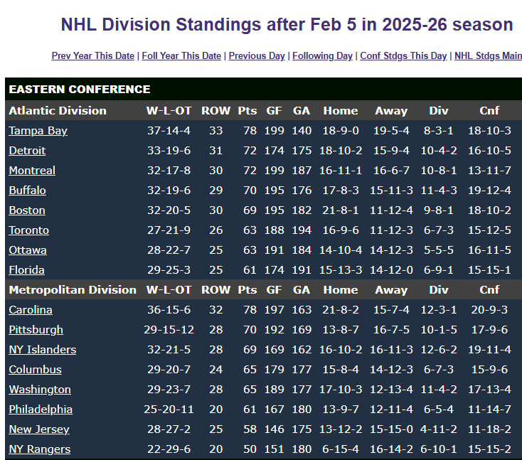Open the Tampa Bay team page
The height and width of the screenshot is (460, 522).
pos(38,131)
